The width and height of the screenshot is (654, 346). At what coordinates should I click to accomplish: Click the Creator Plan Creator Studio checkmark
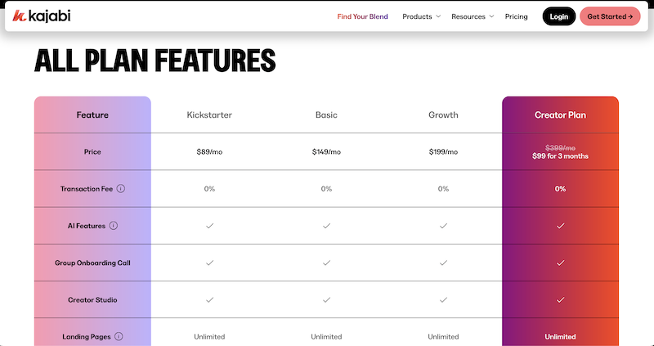(x=560, y=299)
